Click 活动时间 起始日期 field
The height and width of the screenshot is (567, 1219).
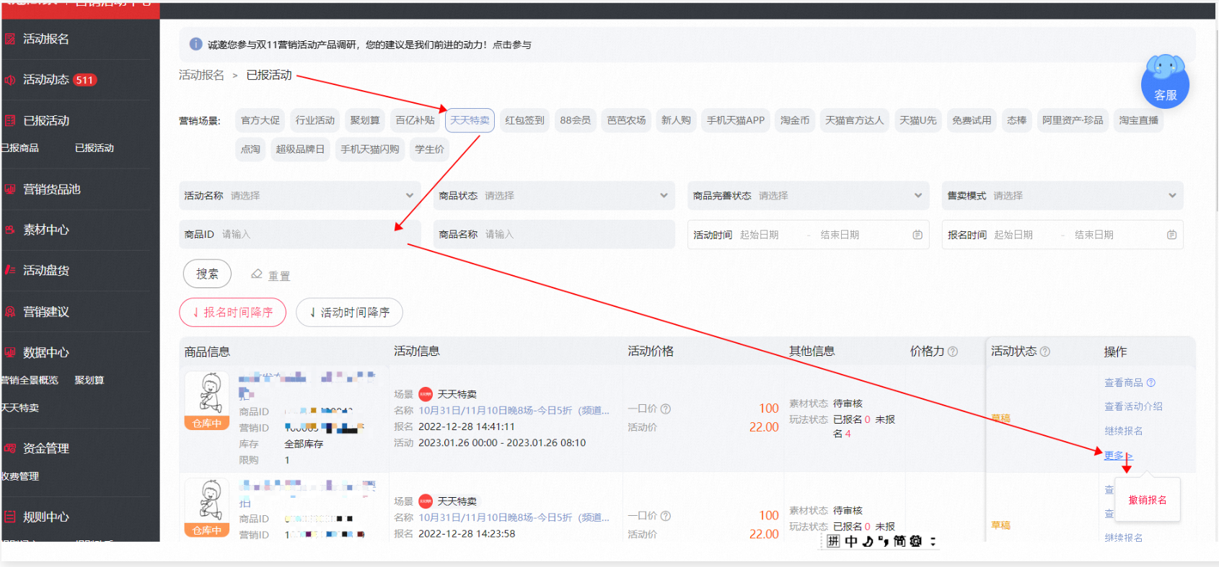(x=760, y=235)
